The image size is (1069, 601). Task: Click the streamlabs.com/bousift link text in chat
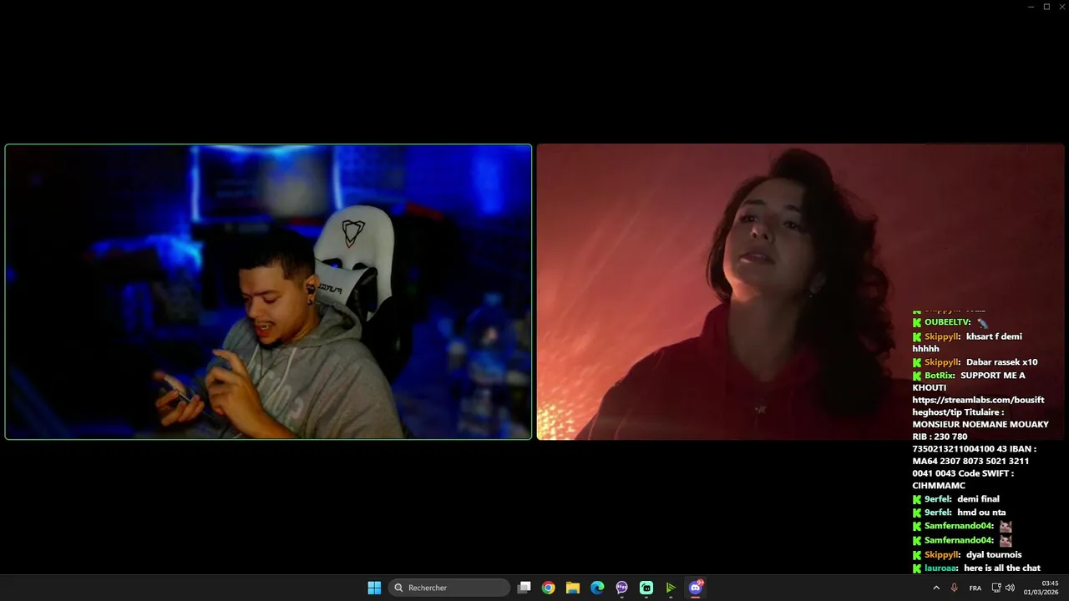pyautogui.click(x=978, y=400)
